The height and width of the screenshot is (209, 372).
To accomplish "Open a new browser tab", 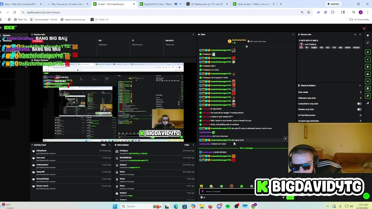I will point(281,4).
